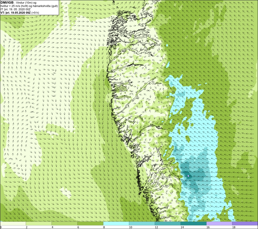Click the 8–10 m/s light cyan swatch
258x229 pixels.
116,223
